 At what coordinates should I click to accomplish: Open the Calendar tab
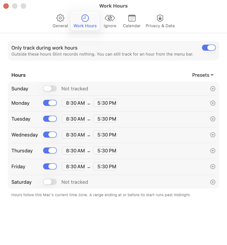click(x=132, y=21)
